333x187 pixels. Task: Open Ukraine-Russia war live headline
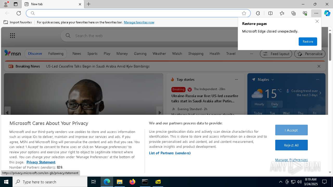click(205, 98)
